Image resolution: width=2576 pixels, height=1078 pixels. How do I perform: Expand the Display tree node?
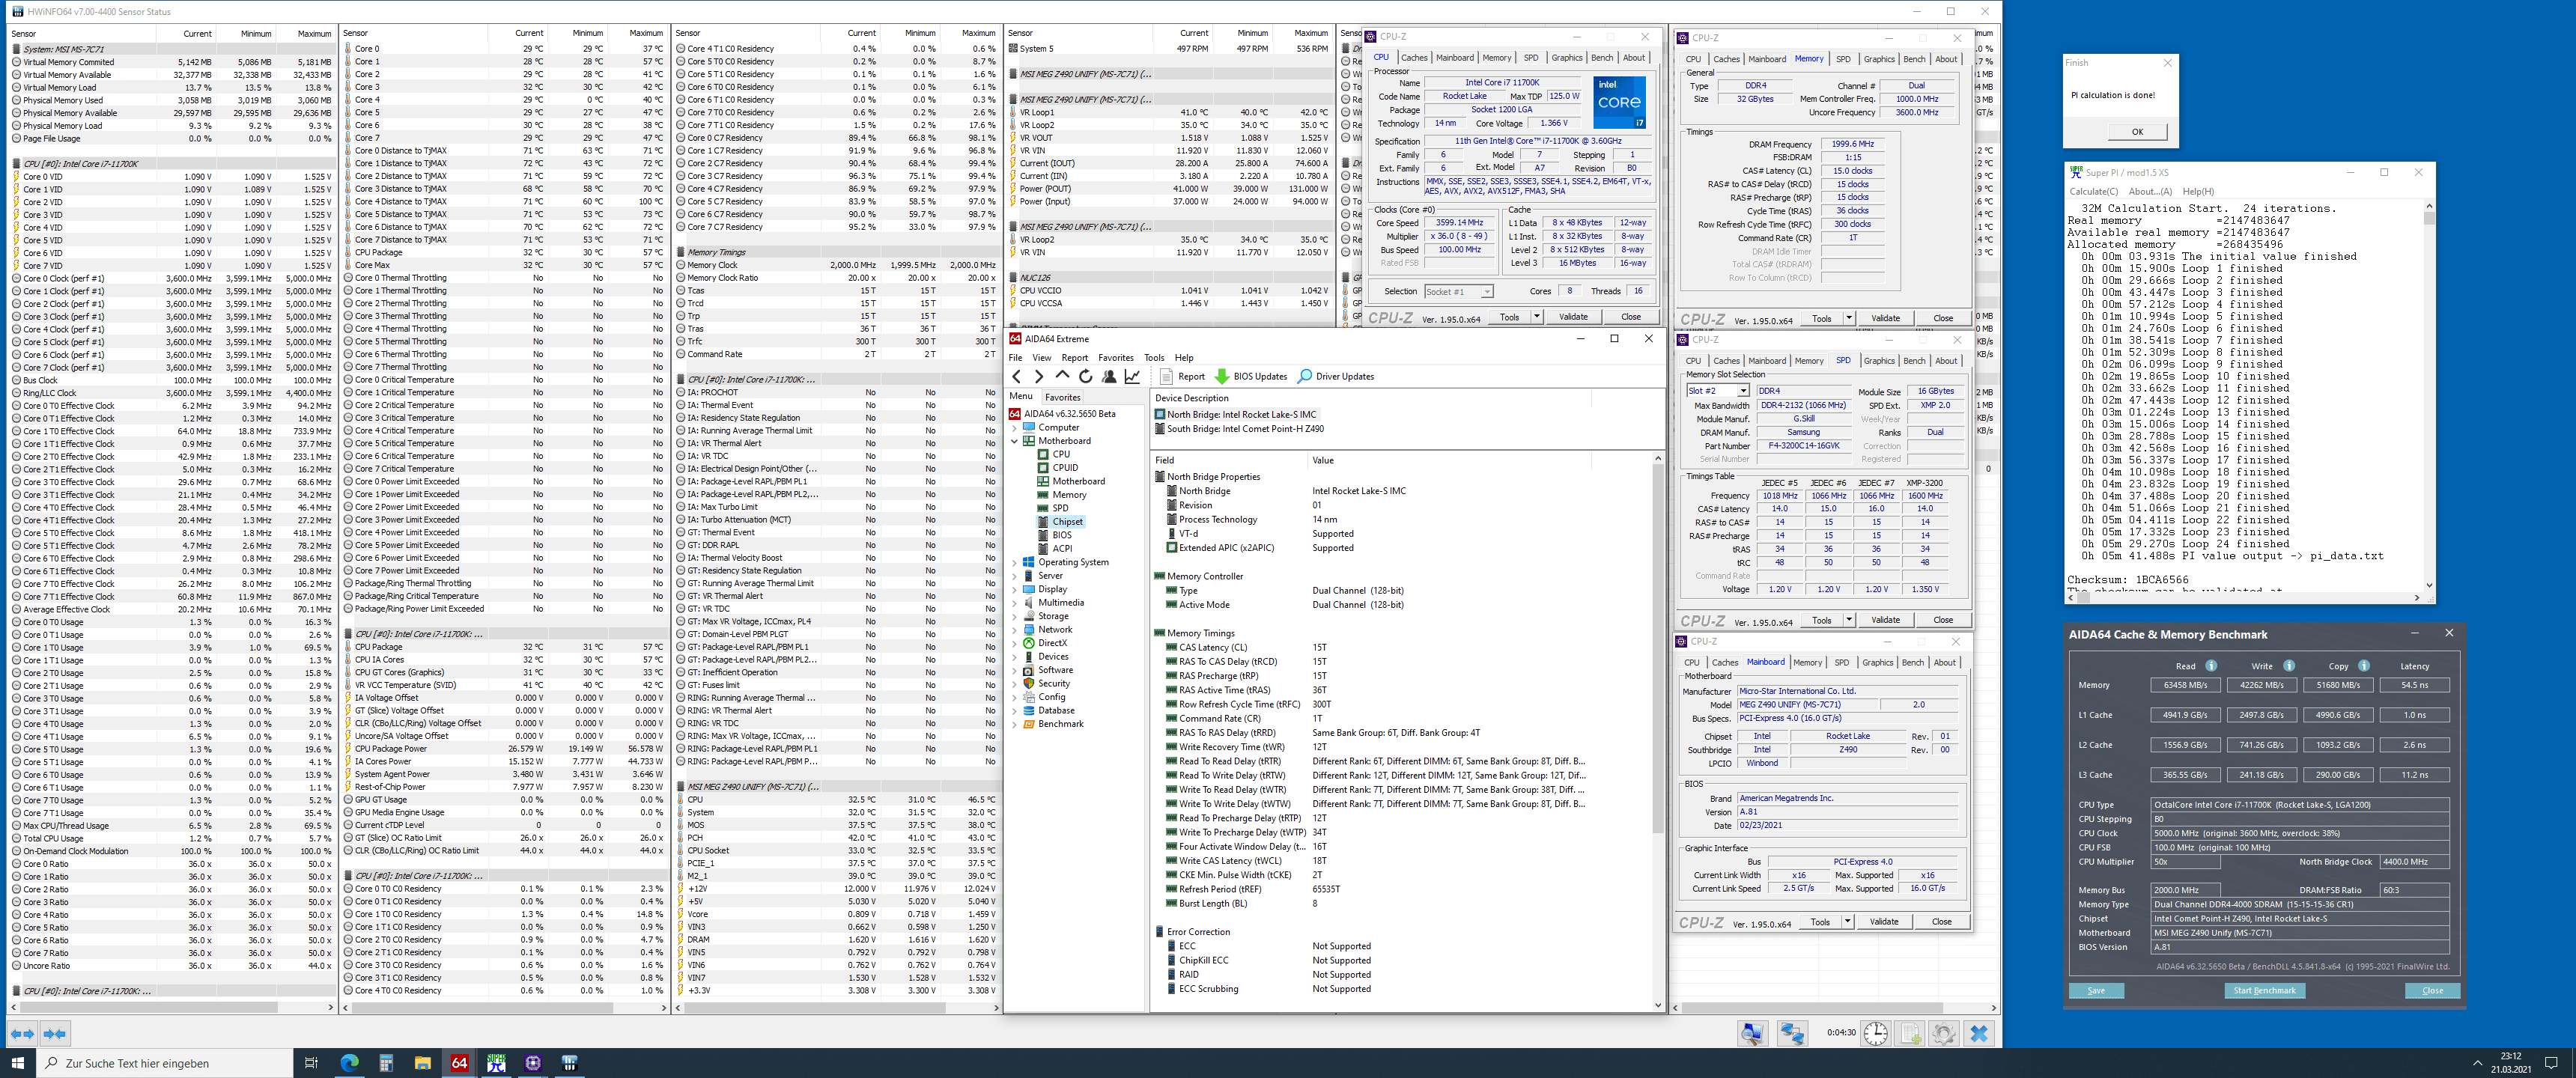point(1015,590)
